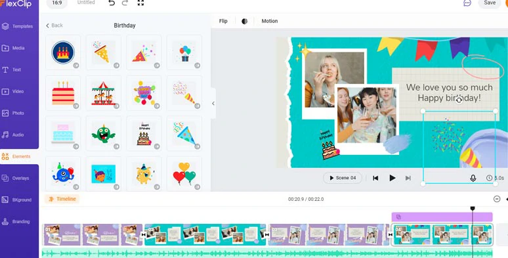Screen dimensions: 508x258
Task: Open the 5.0s scene duration setting
Action: pyautogui.click(x=495, y=178)
